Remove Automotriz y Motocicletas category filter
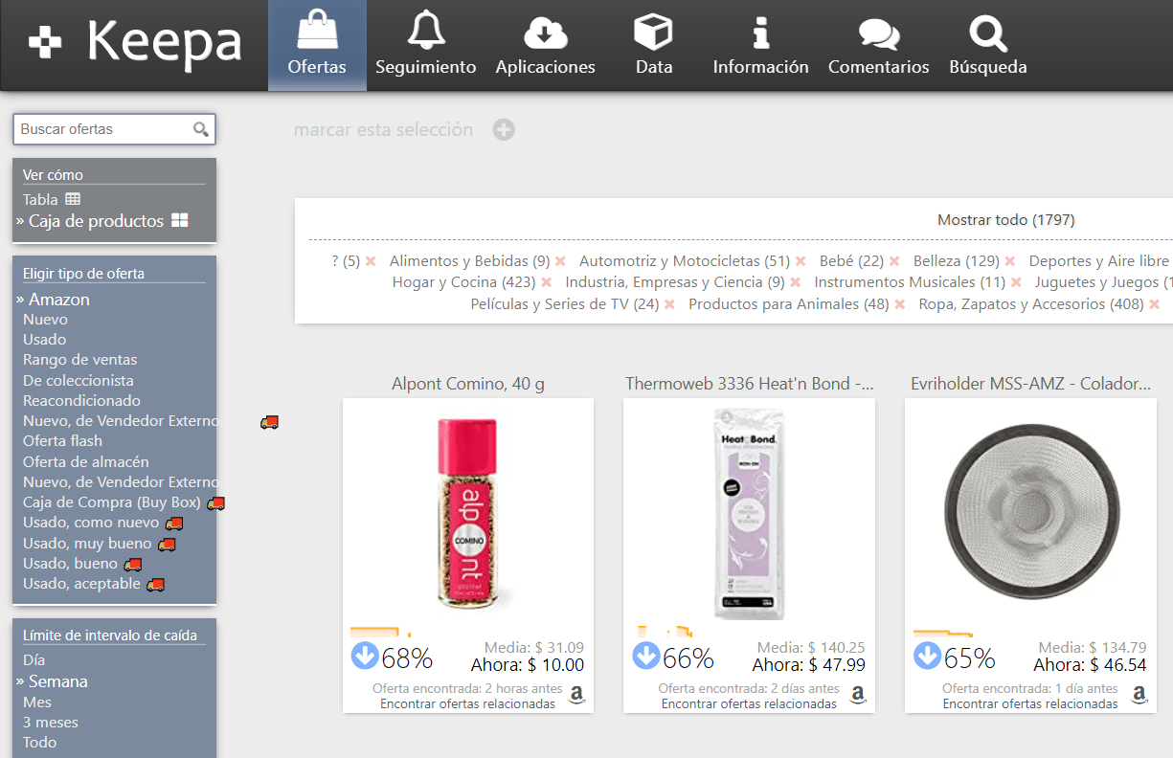1173x758 pixels. (801, 261)
